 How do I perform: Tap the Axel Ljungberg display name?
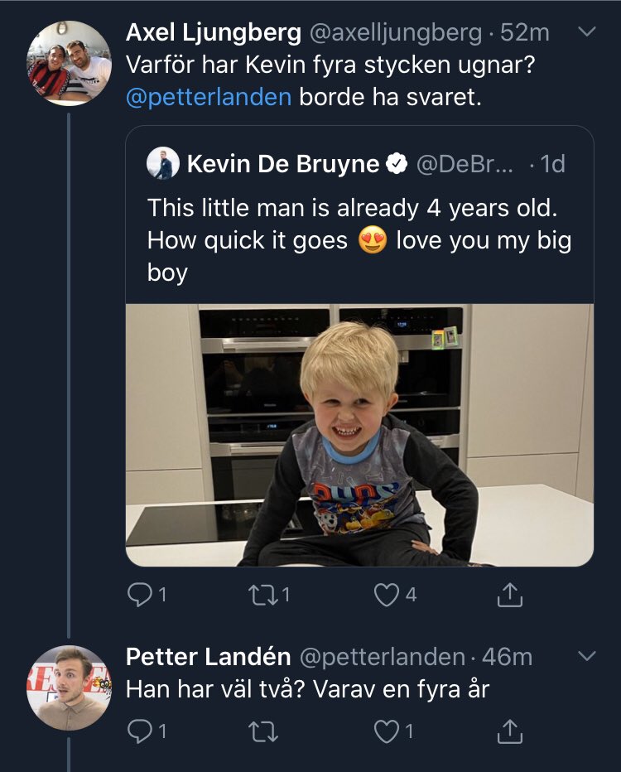(214, 33)
